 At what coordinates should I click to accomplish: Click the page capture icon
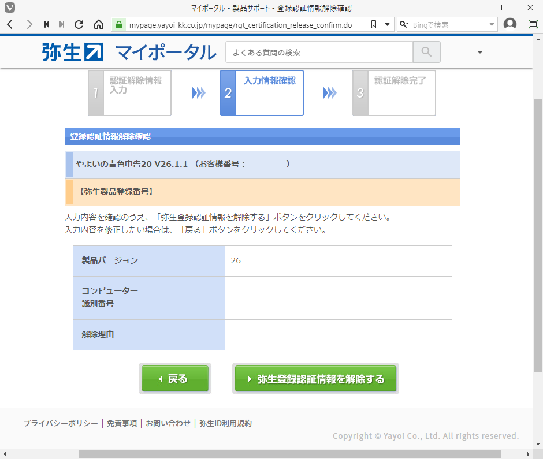(533, 24)
